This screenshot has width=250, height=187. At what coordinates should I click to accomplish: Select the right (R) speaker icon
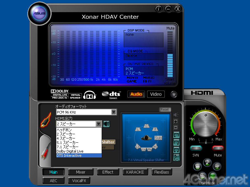[x=155, y=129]
